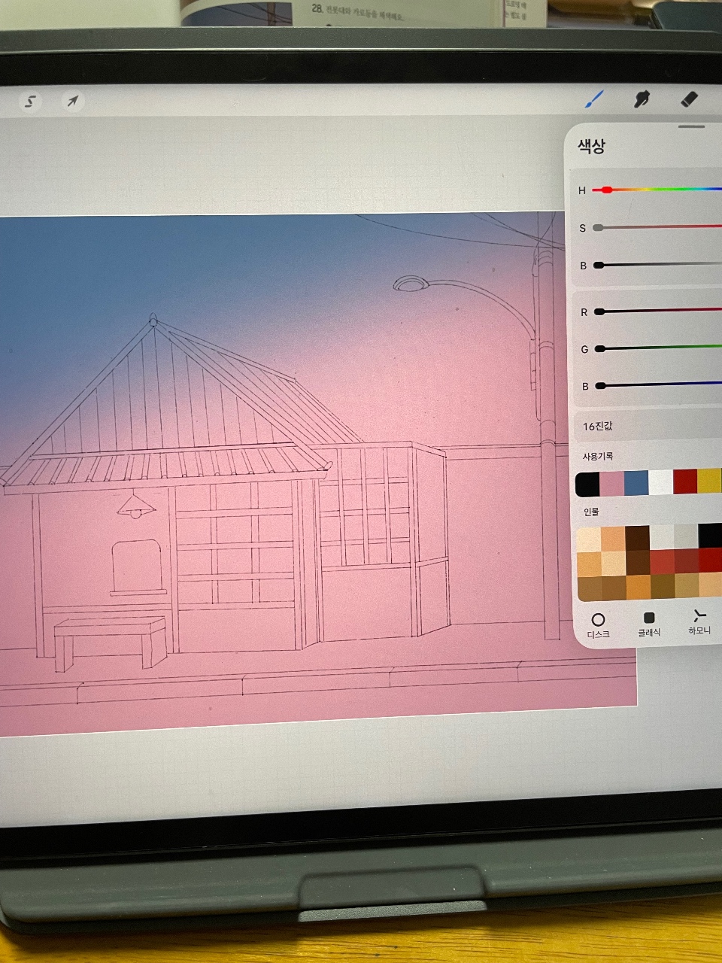Select the Brush tool

(595, 99)
